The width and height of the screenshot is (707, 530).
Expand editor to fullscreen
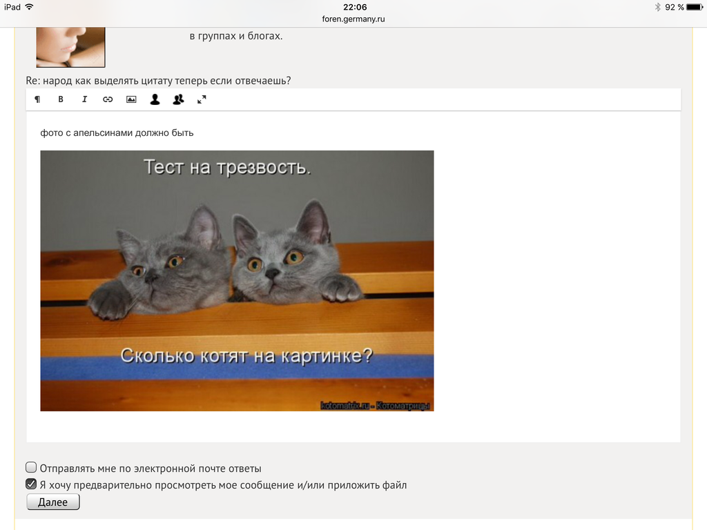click(202, 99)
